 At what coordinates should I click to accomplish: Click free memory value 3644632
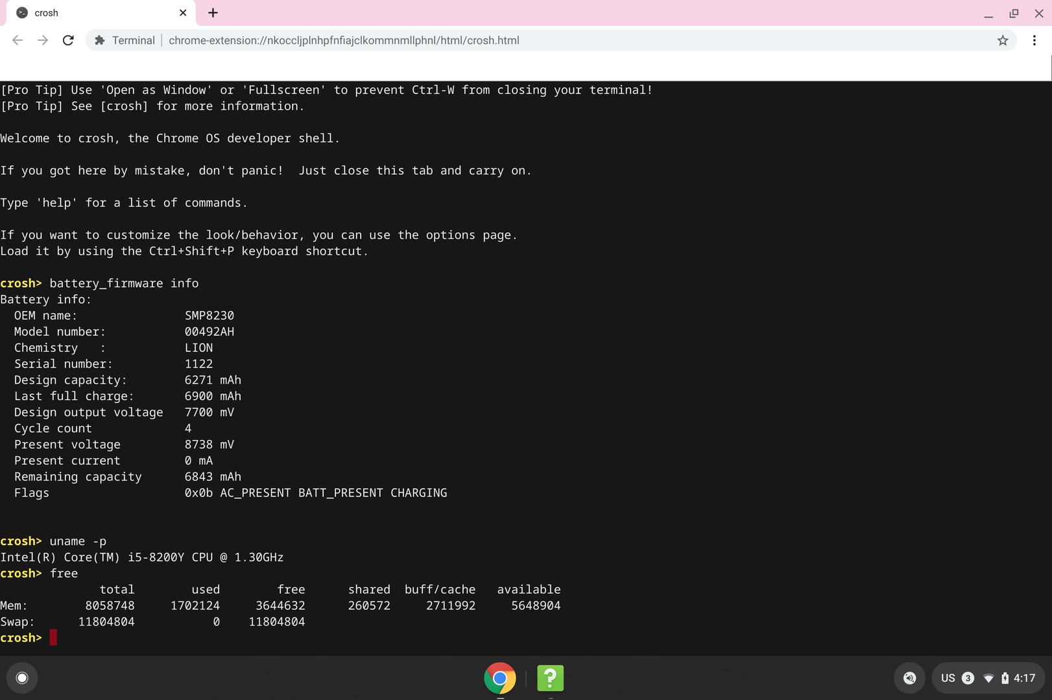click(x=280, y=606)
